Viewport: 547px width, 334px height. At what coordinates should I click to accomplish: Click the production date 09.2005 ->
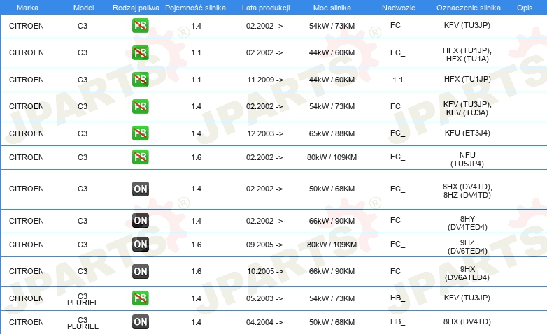tap(264, 245)
